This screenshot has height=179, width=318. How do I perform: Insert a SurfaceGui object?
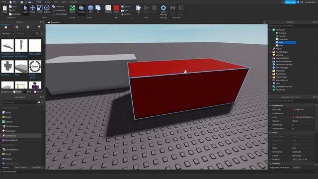click(9, 136)
